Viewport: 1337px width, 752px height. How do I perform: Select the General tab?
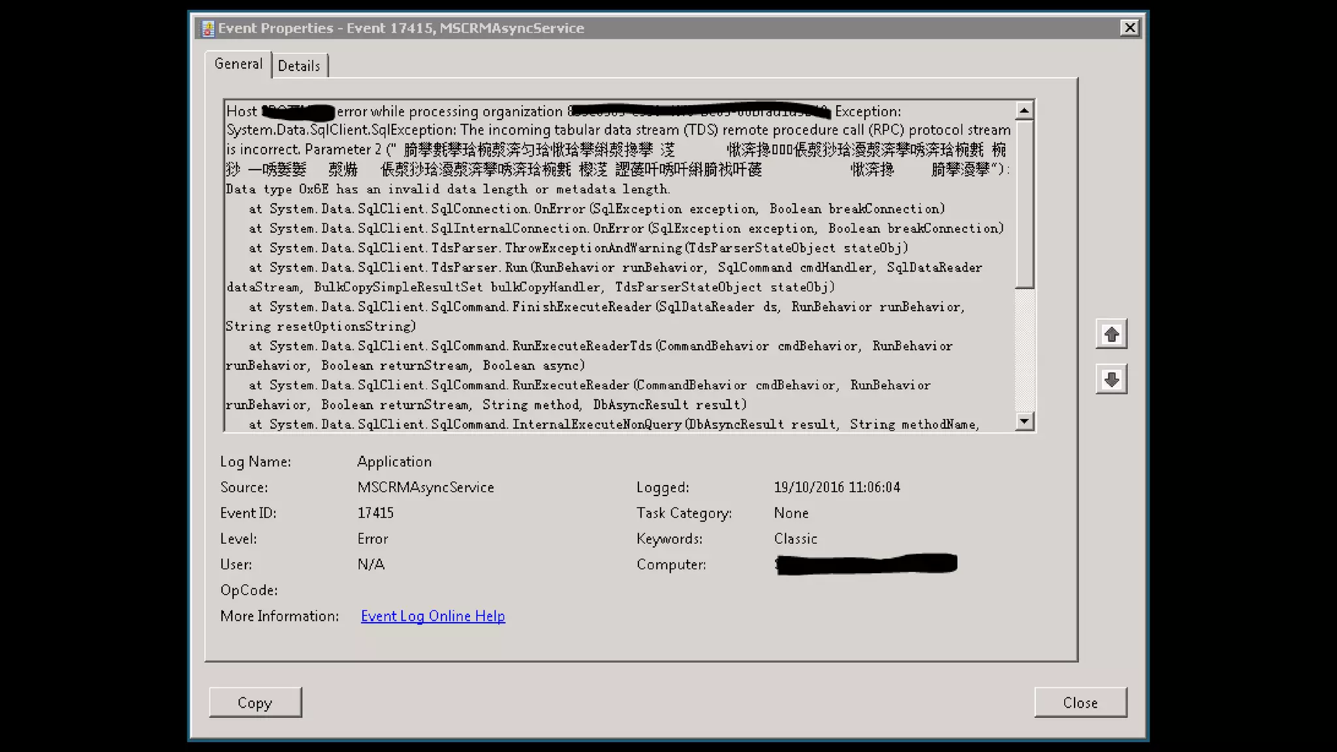click(238, 64)
